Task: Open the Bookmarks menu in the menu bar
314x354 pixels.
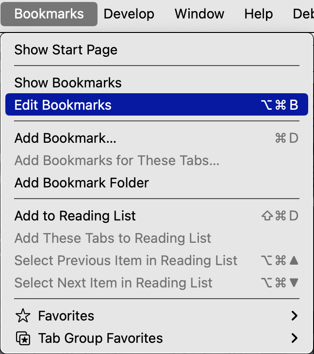Action: click(x=49, y=14)
